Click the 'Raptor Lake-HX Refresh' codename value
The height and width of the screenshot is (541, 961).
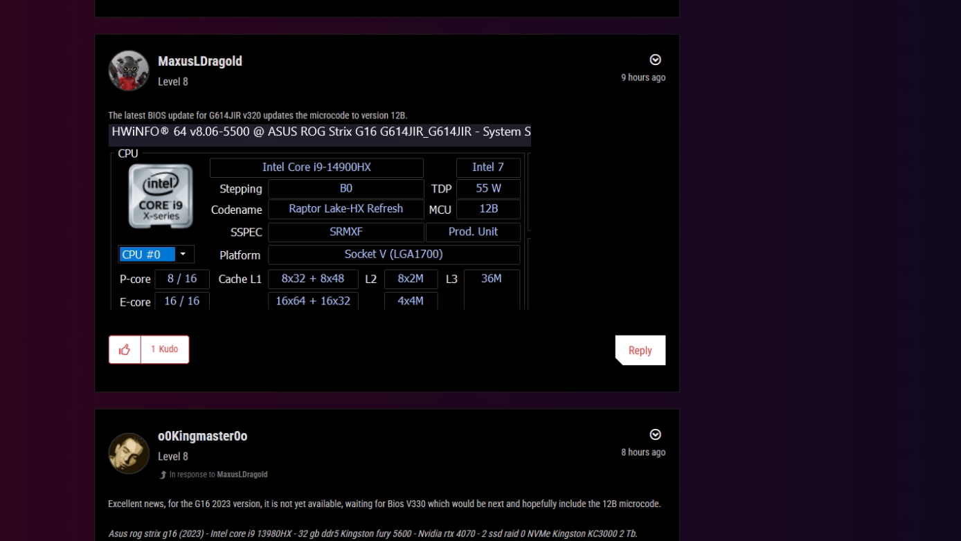[346, 209]
